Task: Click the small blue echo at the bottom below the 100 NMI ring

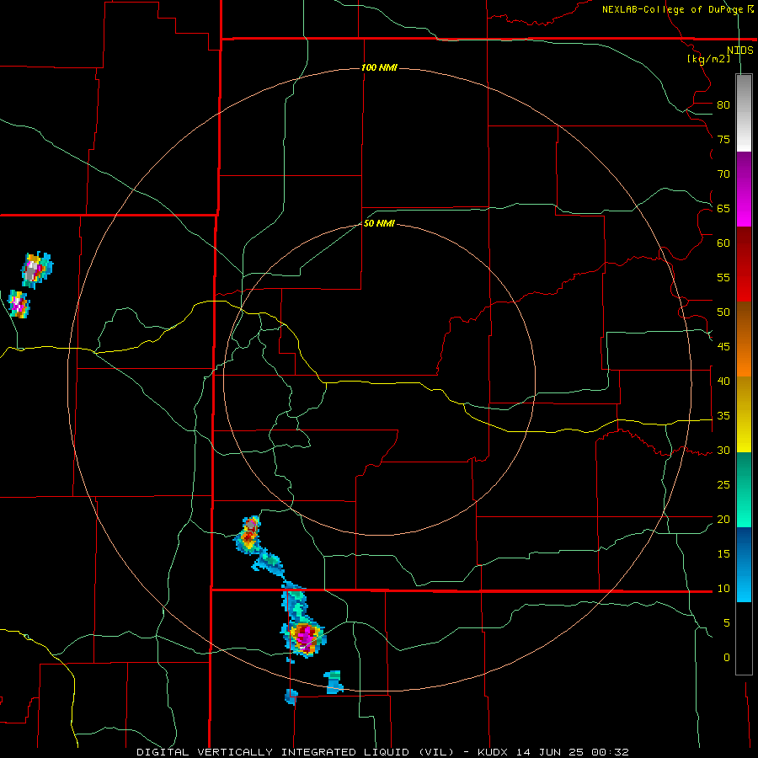Action: pos(291,697)
